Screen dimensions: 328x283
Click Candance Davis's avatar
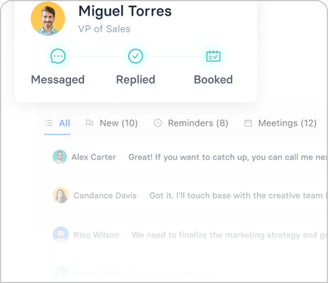[61, 195]
